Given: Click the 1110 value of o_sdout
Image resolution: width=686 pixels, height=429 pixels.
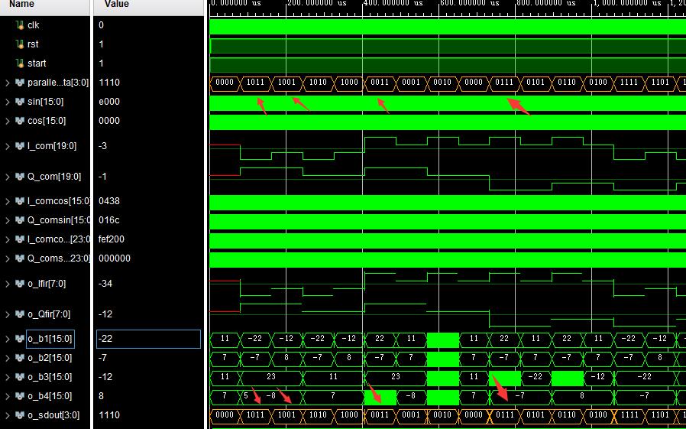Looking at the screenshot, I should [x=109, y=415].
